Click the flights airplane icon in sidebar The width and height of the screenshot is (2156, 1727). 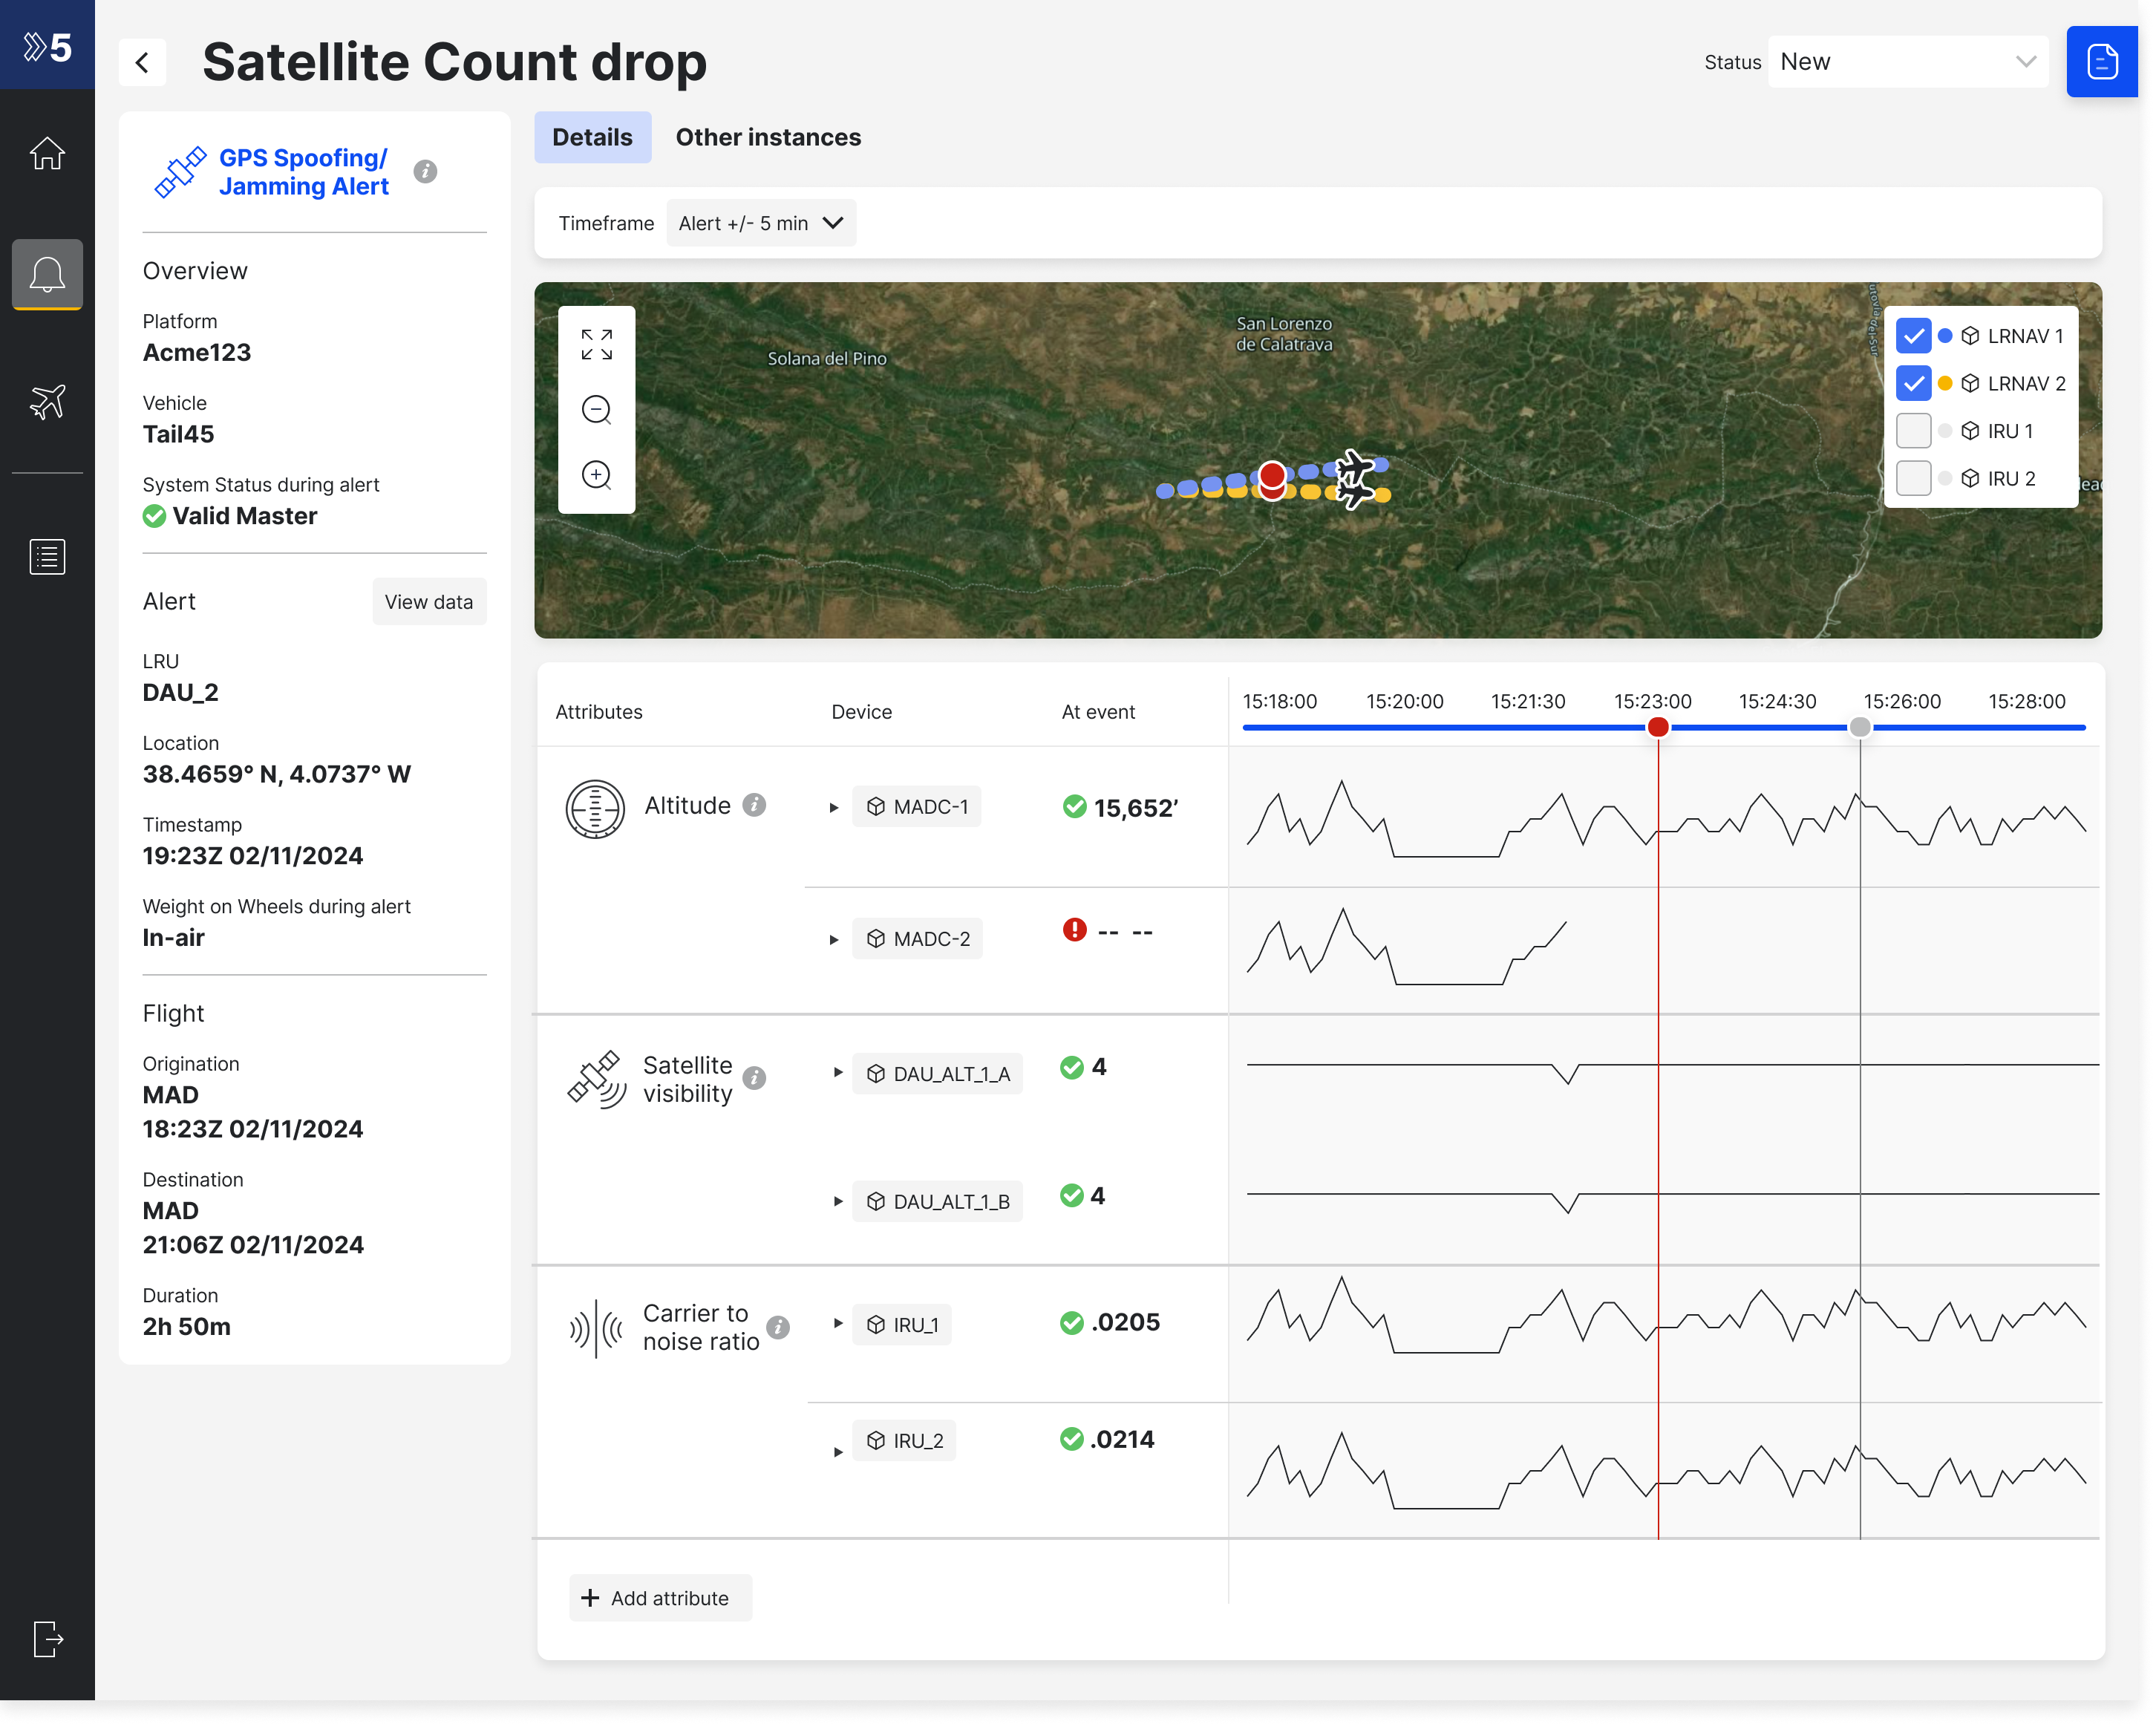tap(48, 402)
